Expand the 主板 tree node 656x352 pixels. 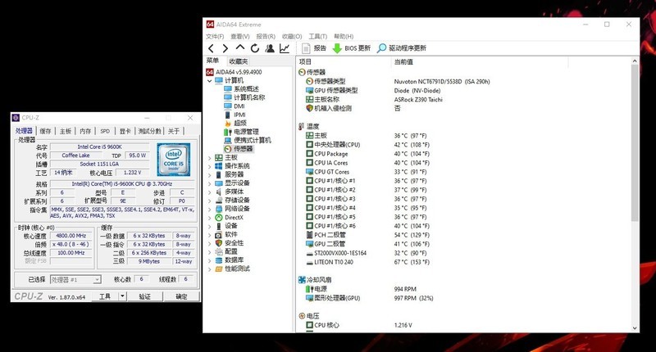click(x=210, y=158)
